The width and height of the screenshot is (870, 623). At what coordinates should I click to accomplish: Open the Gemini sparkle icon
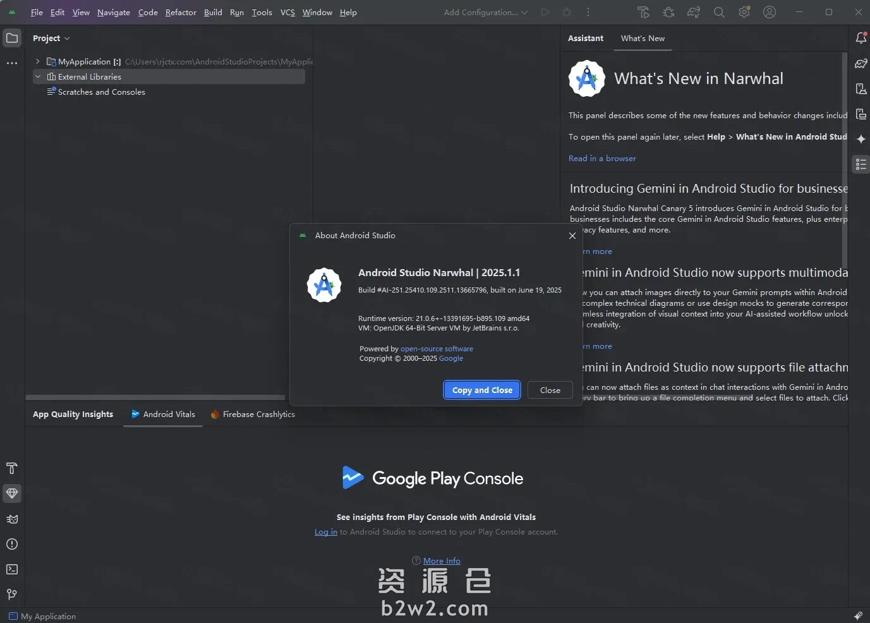point(861,139)
